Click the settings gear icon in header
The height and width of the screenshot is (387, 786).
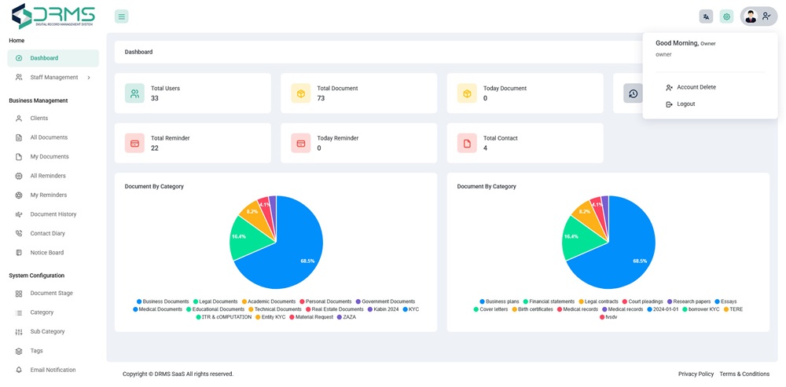click(726, 16)
